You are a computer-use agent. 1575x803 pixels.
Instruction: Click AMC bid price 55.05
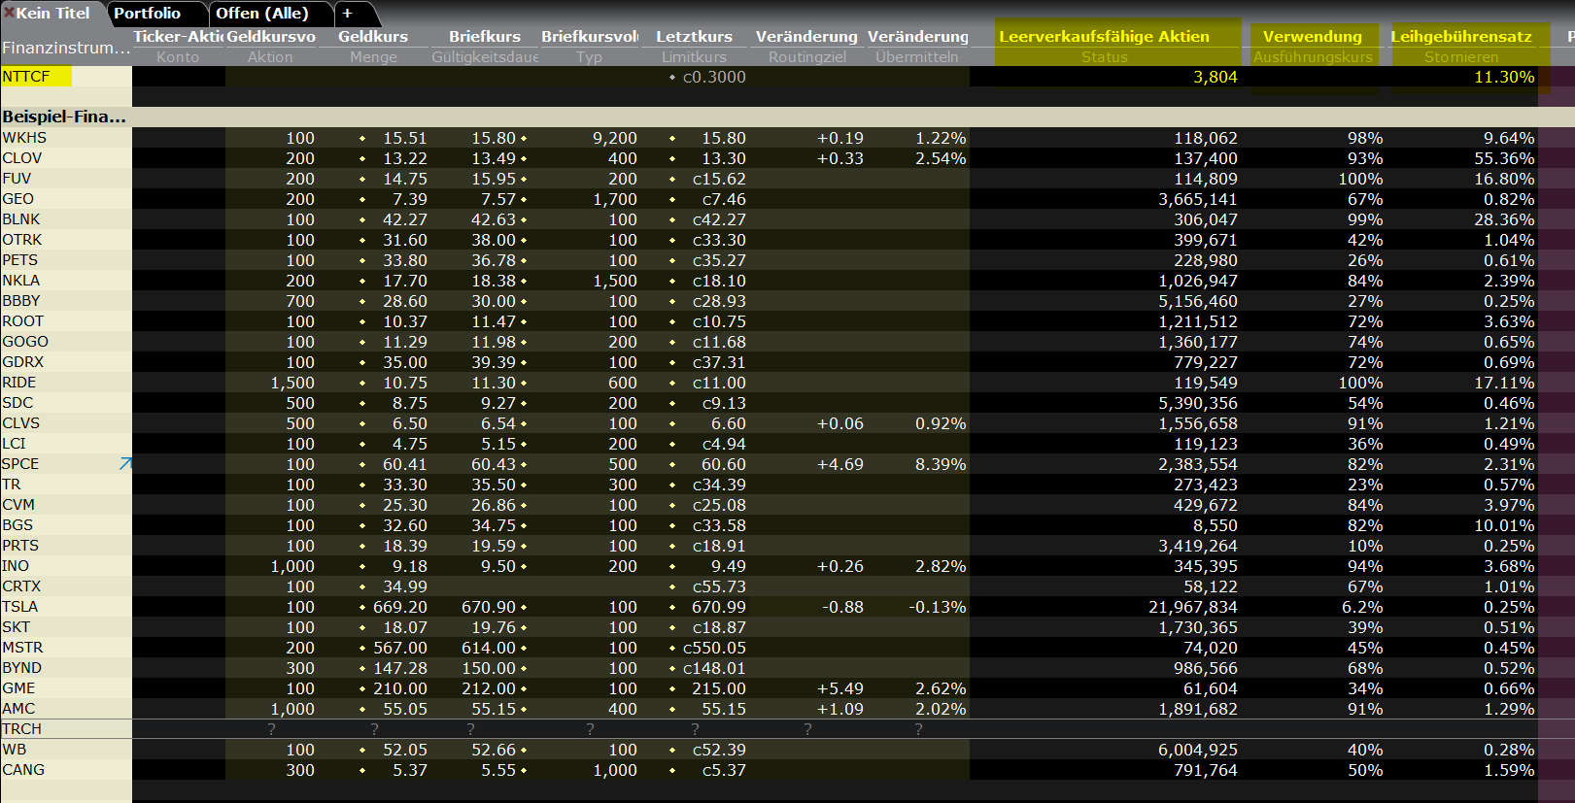[405, 709]
